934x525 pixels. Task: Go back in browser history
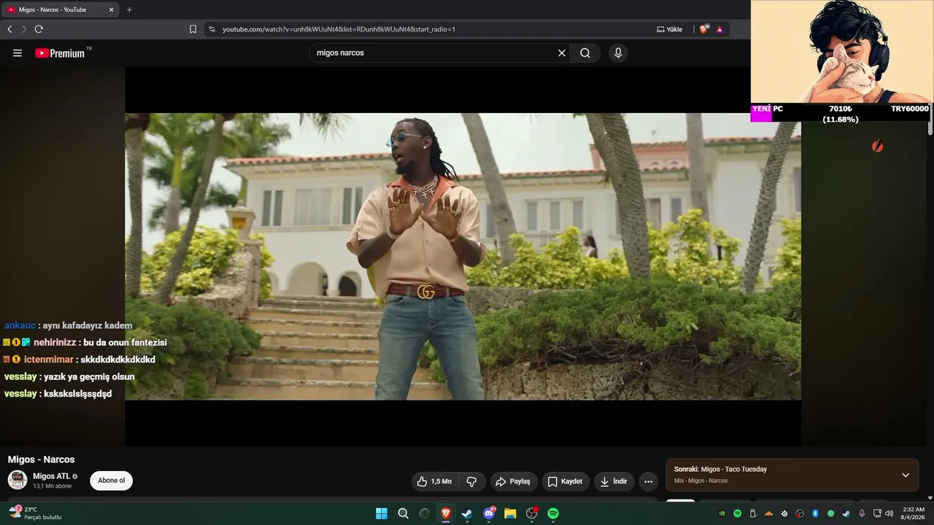[x=9, y=29]
